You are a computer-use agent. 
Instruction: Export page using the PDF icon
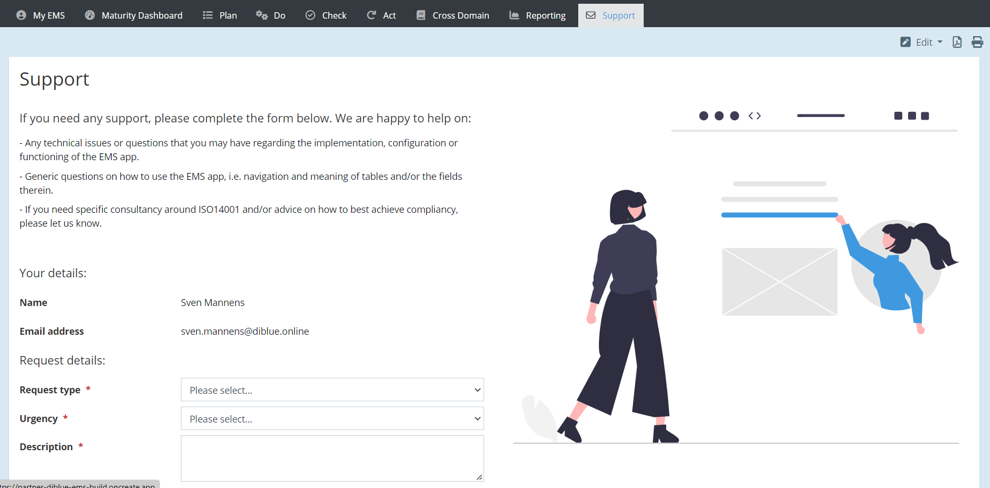click(x=957, y=42)
